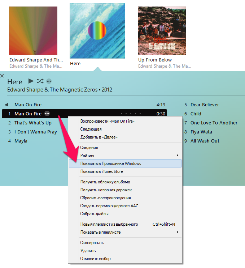This screenshot has width=245, height=268.
Task: Select Создать версию в формате AAC
Action: coord(125,206)
